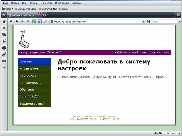Click the page icon in address bar
The image size is (182, 136).
pyautogui.click(x=52, y=21)
